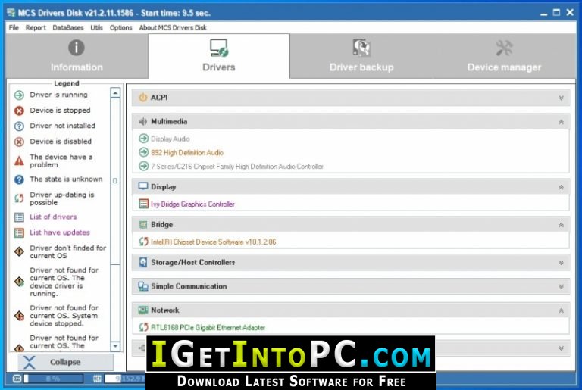Click the legend scrollbar down arrow
The width and height of the screenshot is (582, 390).
tap(115, 346)
